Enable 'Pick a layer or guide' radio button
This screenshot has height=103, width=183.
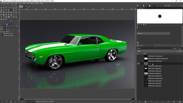tap(2, 33)
